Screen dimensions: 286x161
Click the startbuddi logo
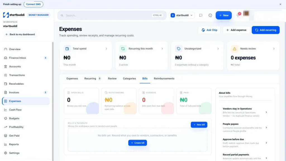pos(14,15)
